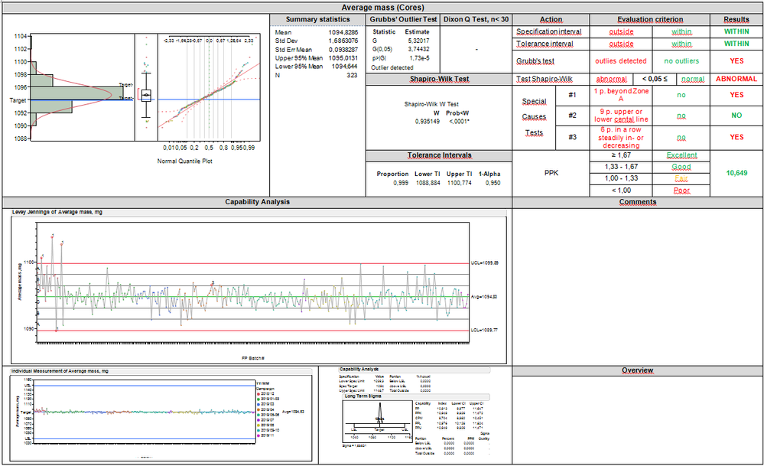Image resolution: width=764 pixels, height=466 pixels.
Task: Open the Dixon Q Test header cell
Action: (x=476, y=19)
